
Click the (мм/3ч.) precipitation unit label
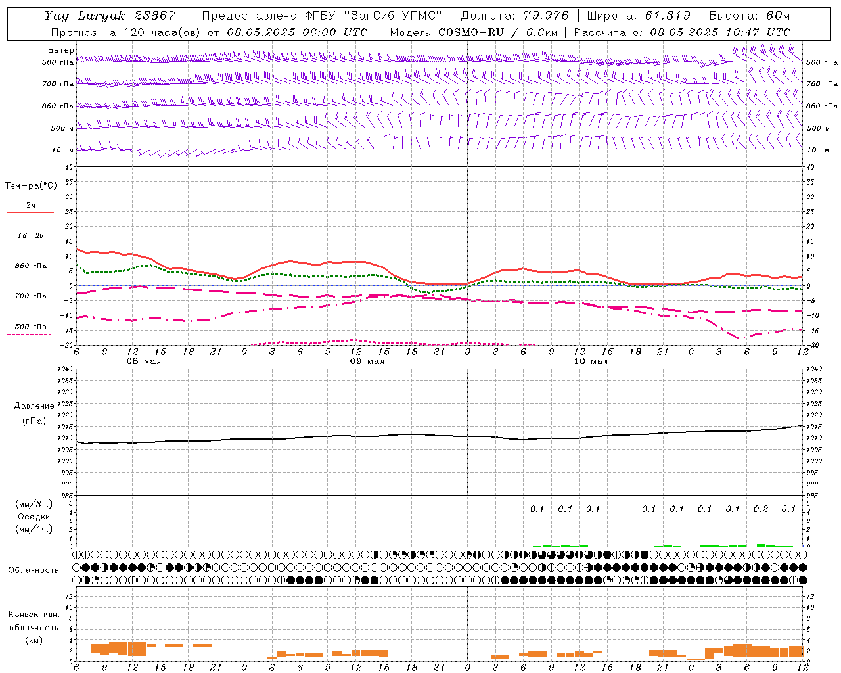tap(34, 504)
